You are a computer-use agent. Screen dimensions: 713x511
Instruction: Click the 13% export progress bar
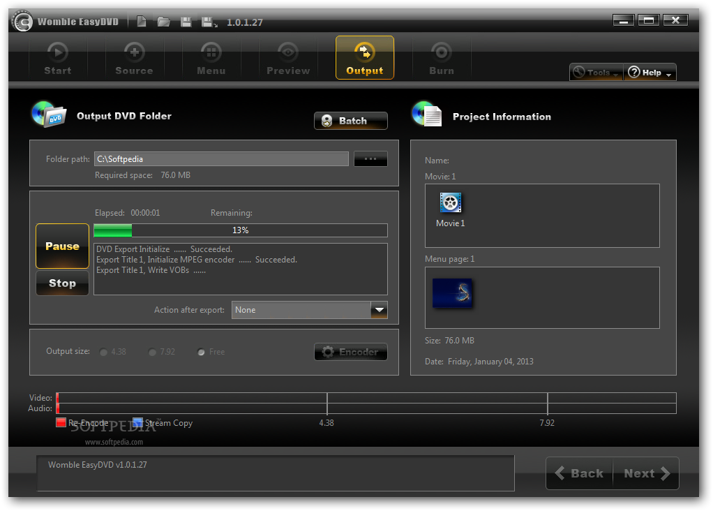(x=241, y=230)
